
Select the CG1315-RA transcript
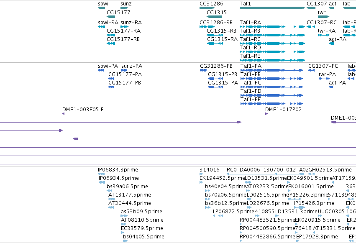tap(215, 43)
